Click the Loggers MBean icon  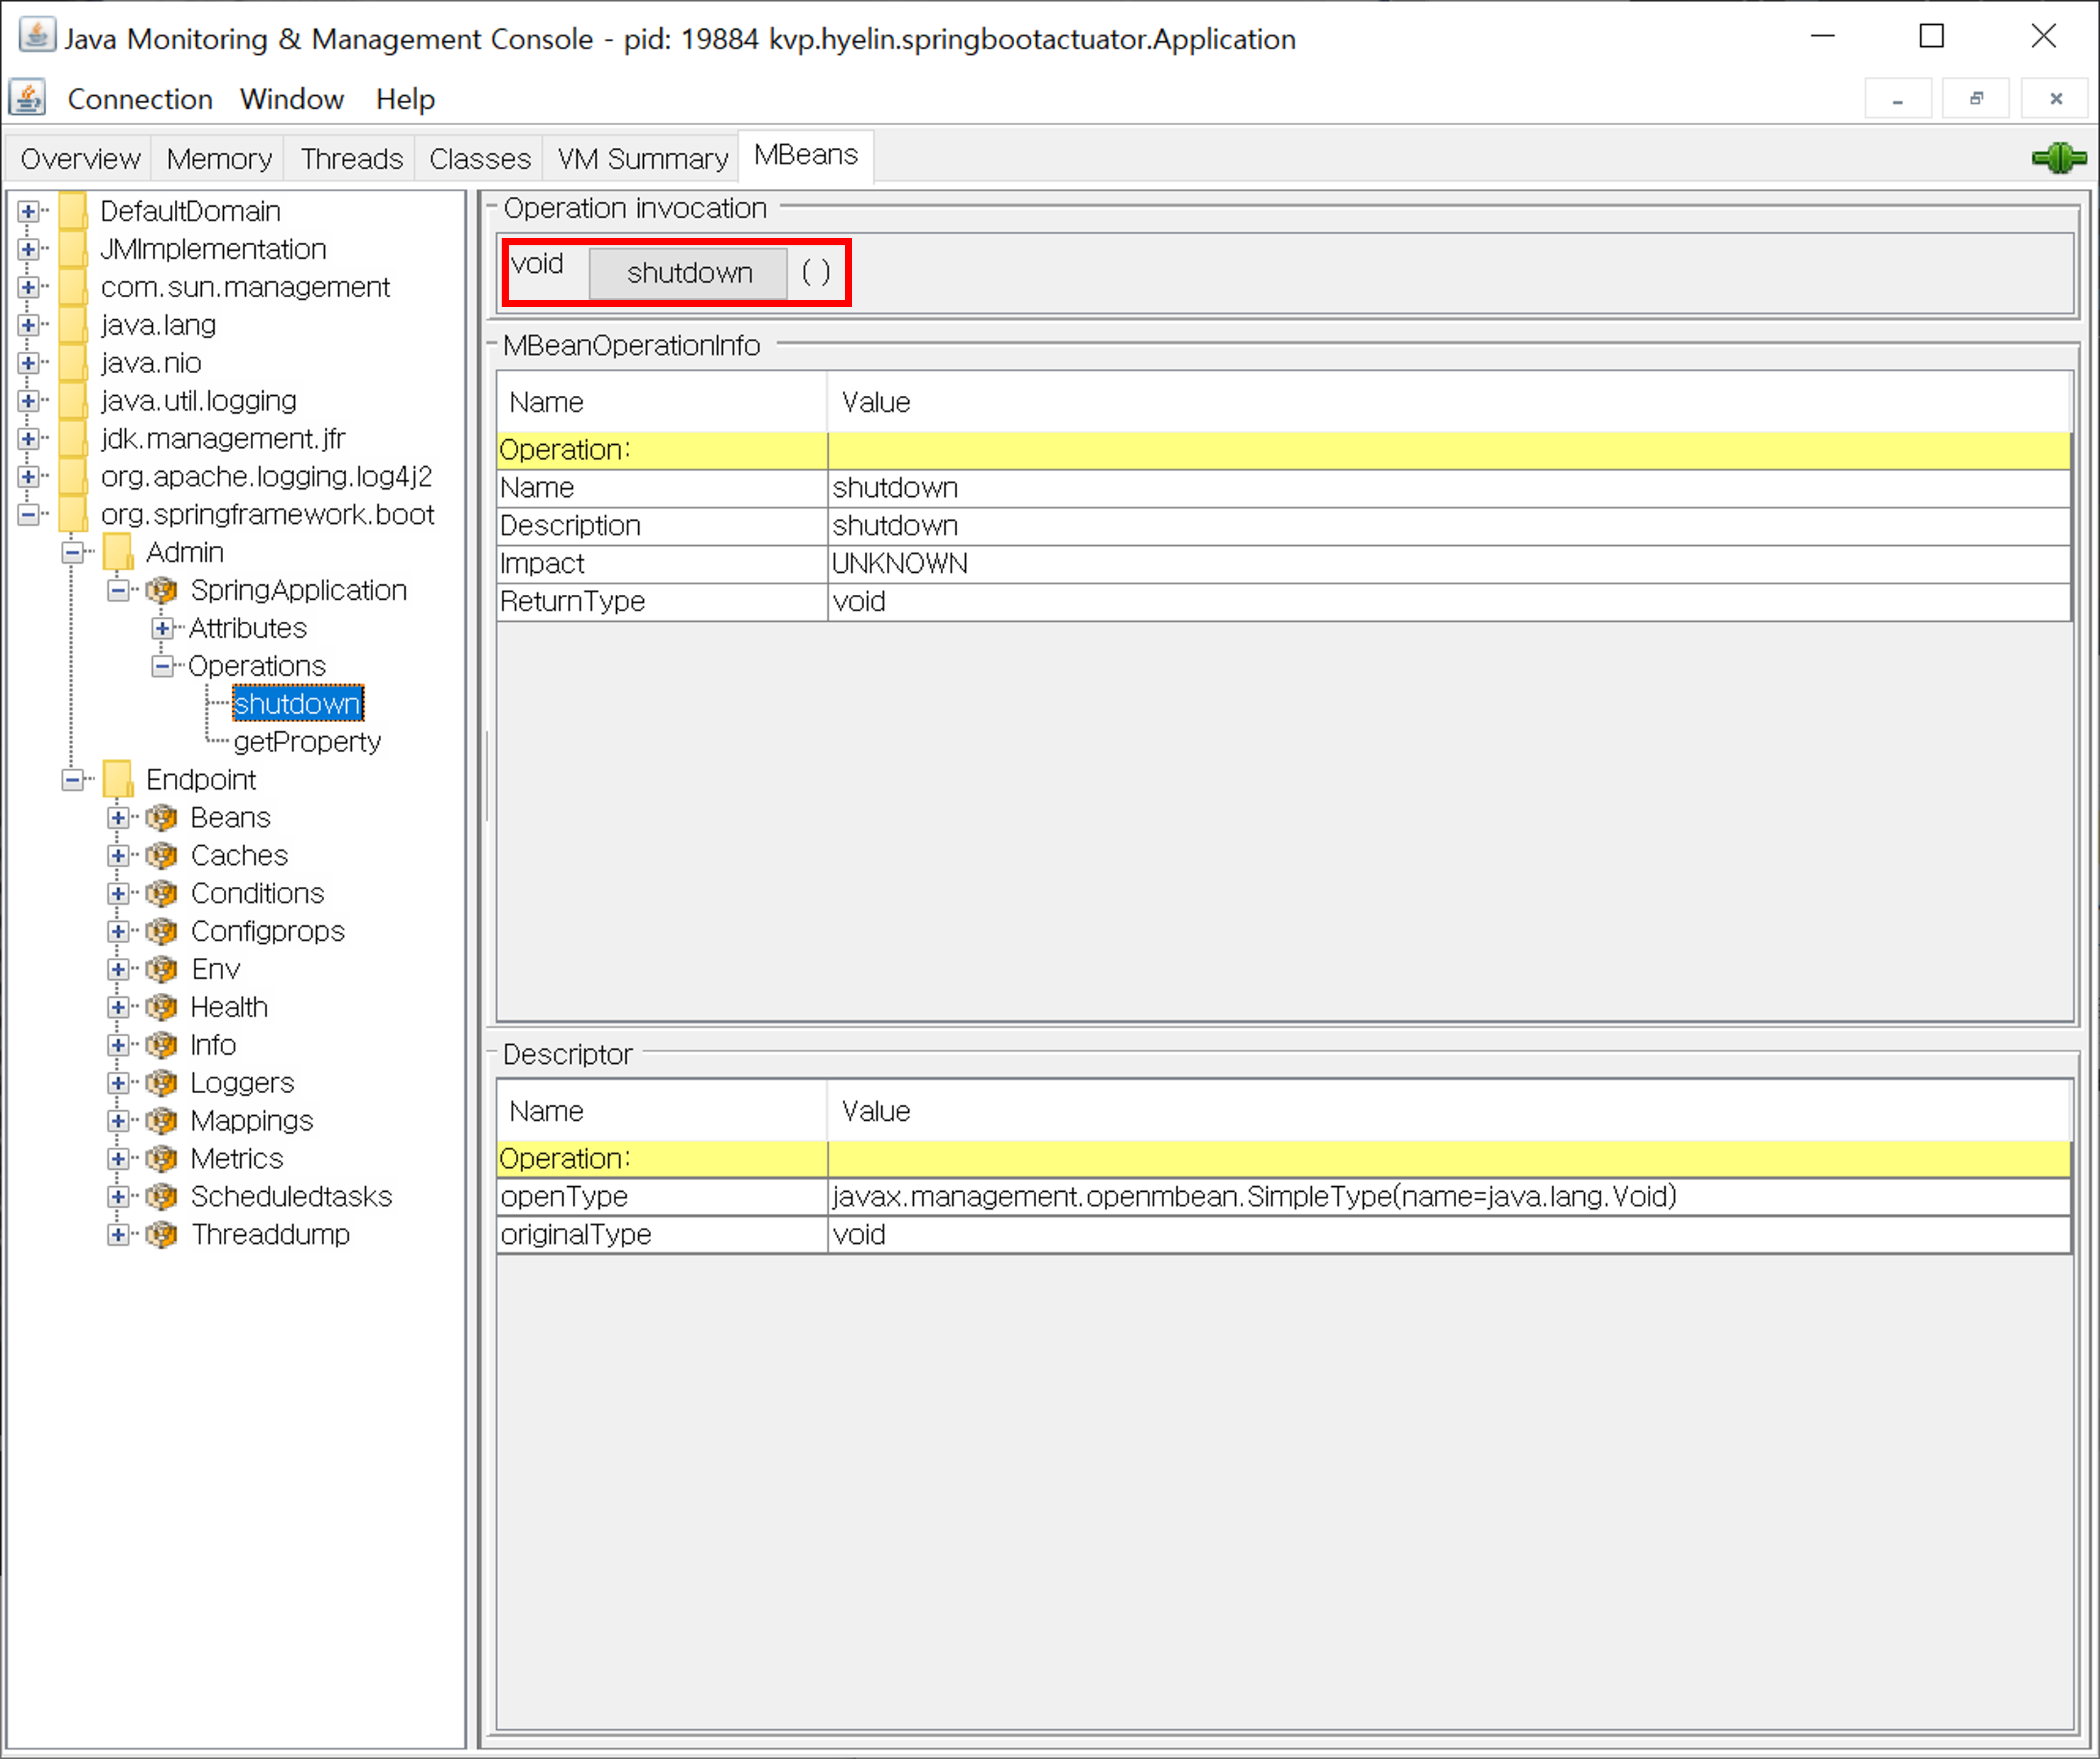point(161,1083)
